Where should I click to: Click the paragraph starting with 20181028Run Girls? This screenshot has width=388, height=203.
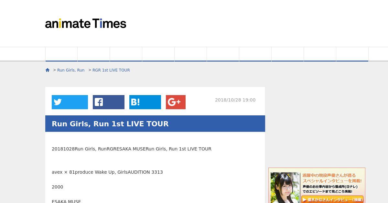(132, 149)
